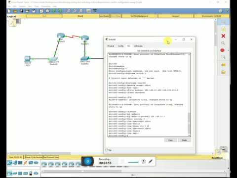
Task: Click the Switch1 device on workspace
Action: point(85,59)
